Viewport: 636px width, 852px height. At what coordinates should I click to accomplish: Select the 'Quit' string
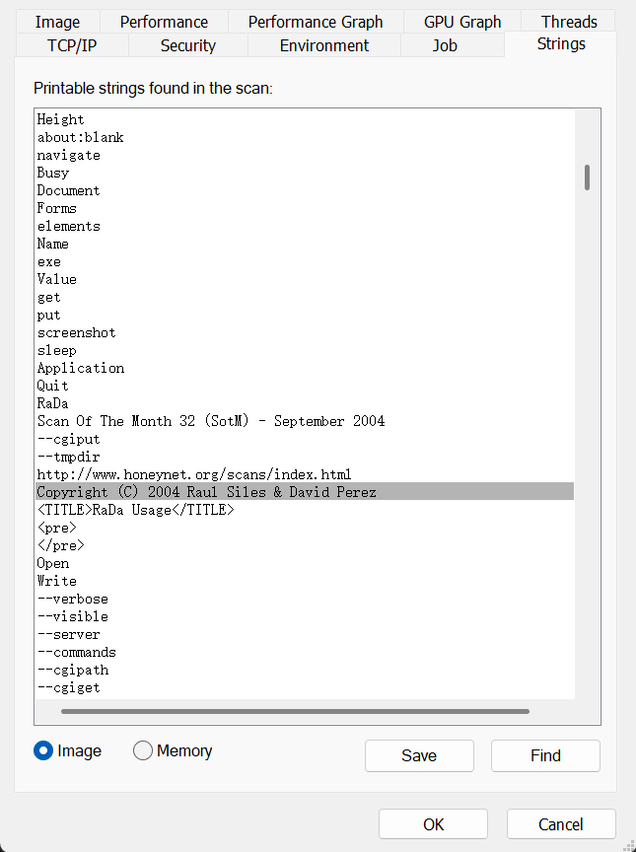[305, 386]
